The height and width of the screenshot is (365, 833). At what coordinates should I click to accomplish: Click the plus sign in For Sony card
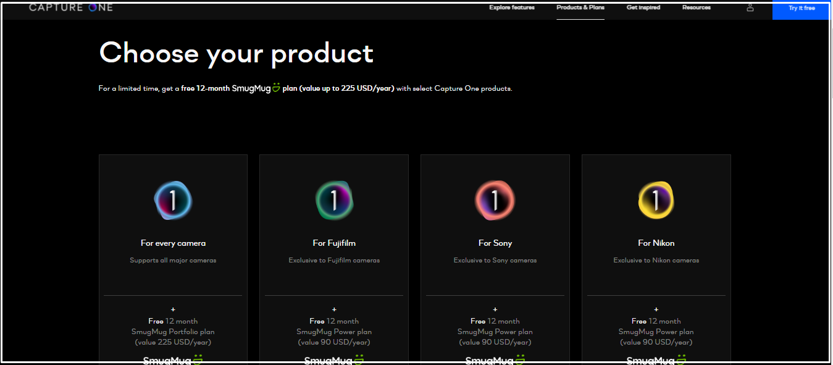[495, 310]
